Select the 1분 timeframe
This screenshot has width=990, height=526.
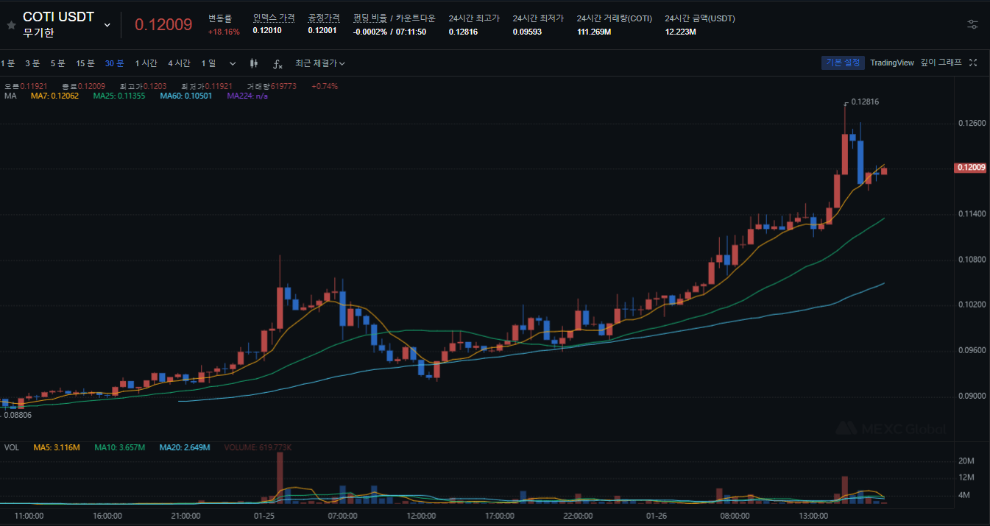tap(7, 63)
